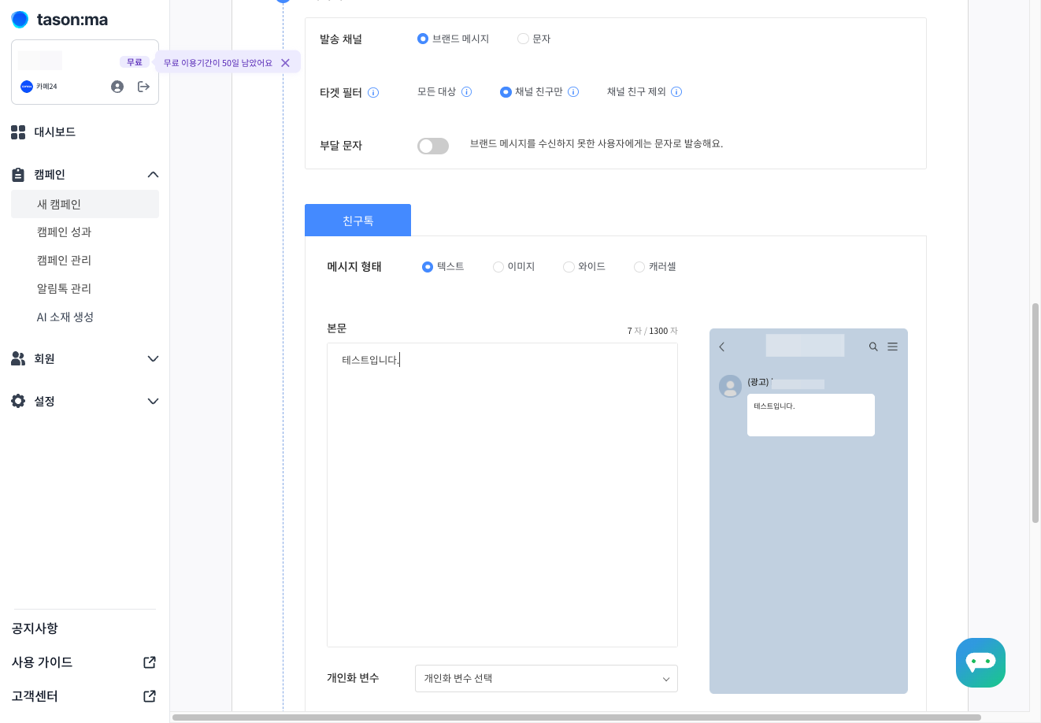Click the search icon in phone preview
Image resolution: width=1041 pixels, height=723 pixels.
[x=873, y=347]
